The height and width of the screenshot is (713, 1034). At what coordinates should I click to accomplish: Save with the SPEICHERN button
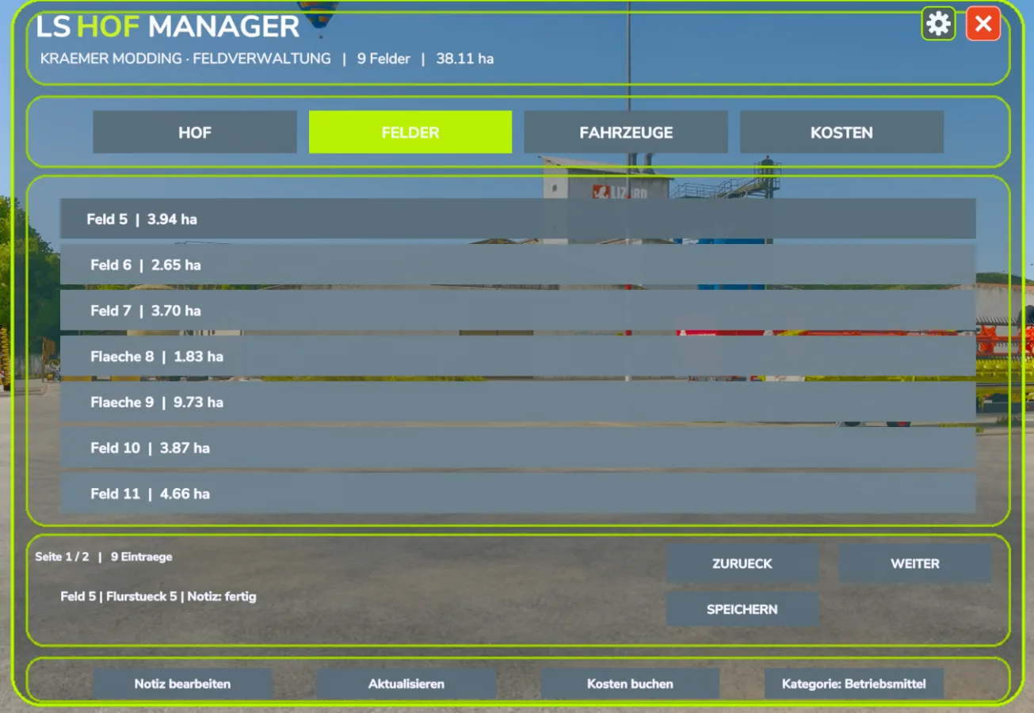pyautogui.click(x=742, y=609)
